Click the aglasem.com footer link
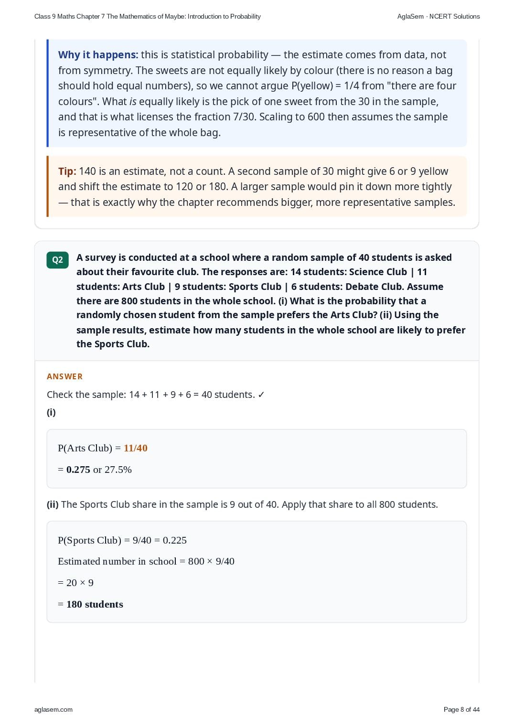Screen dimensions: 514x727 click(x=54, y=709)
